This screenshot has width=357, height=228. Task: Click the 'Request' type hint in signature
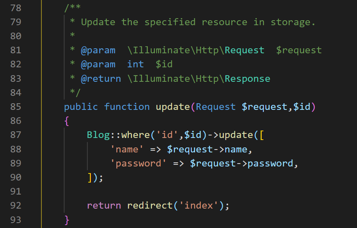(x=216, y=107)
